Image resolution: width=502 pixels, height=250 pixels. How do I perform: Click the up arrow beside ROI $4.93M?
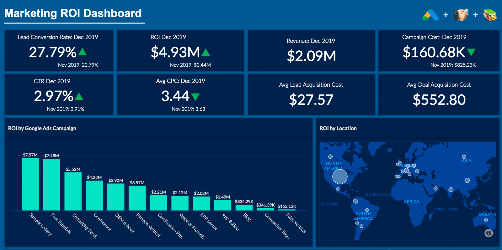point(206,52)
